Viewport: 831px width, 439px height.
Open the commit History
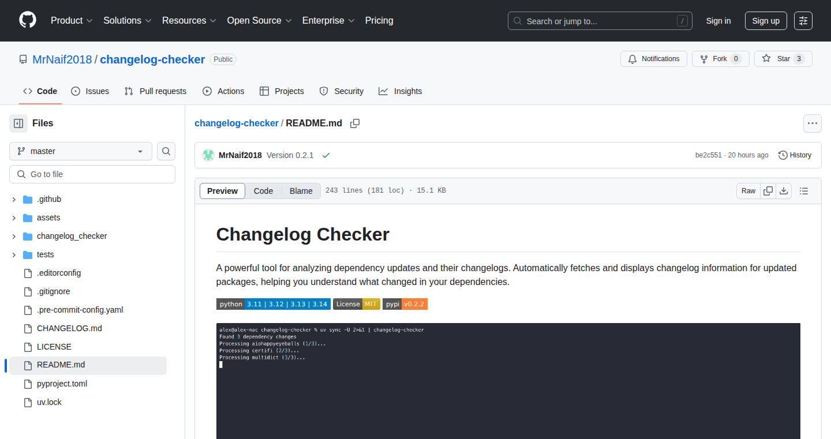795,155
